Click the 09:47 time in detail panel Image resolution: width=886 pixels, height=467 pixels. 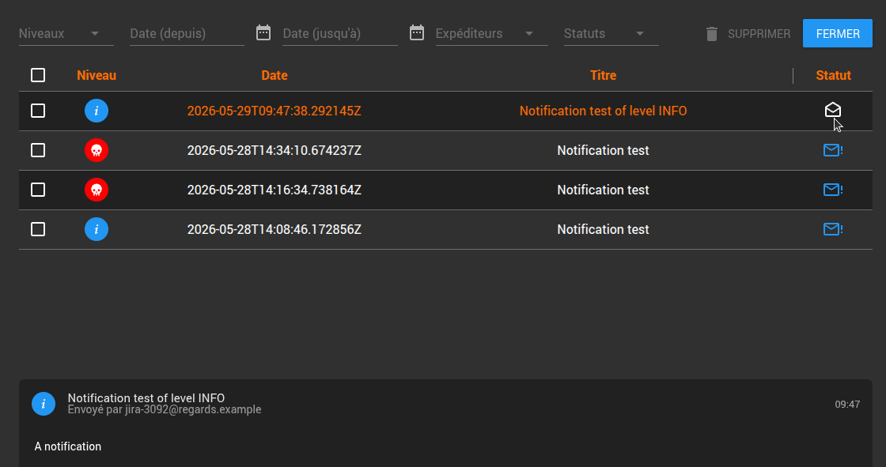pyautogui.click(x=847, y=405)
